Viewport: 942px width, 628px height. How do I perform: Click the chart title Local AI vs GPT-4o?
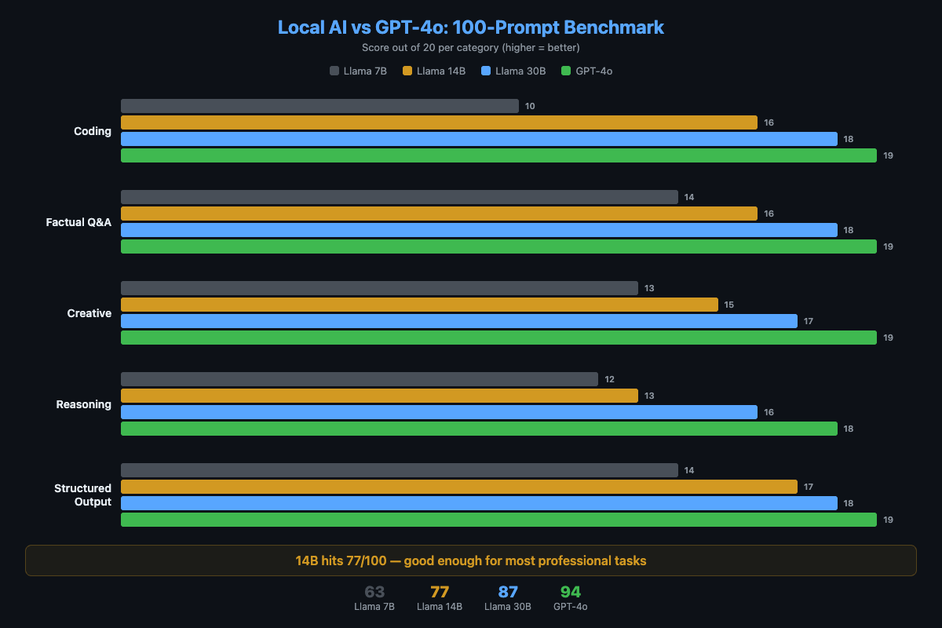(471, 27)
